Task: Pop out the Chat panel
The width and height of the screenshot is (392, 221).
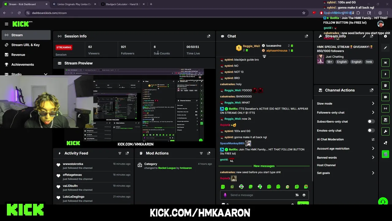Action: [x=306, y=36]
